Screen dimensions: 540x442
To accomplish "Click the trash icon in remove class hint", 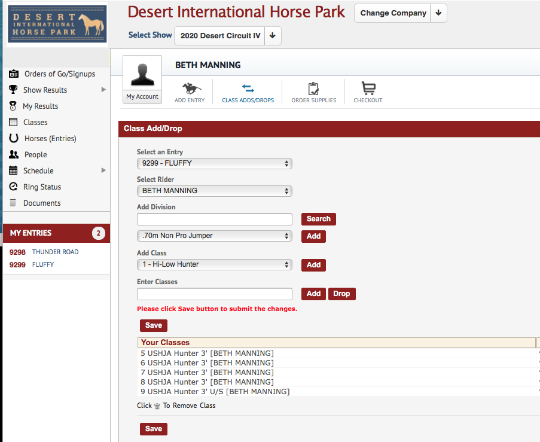I will point(157,406).
